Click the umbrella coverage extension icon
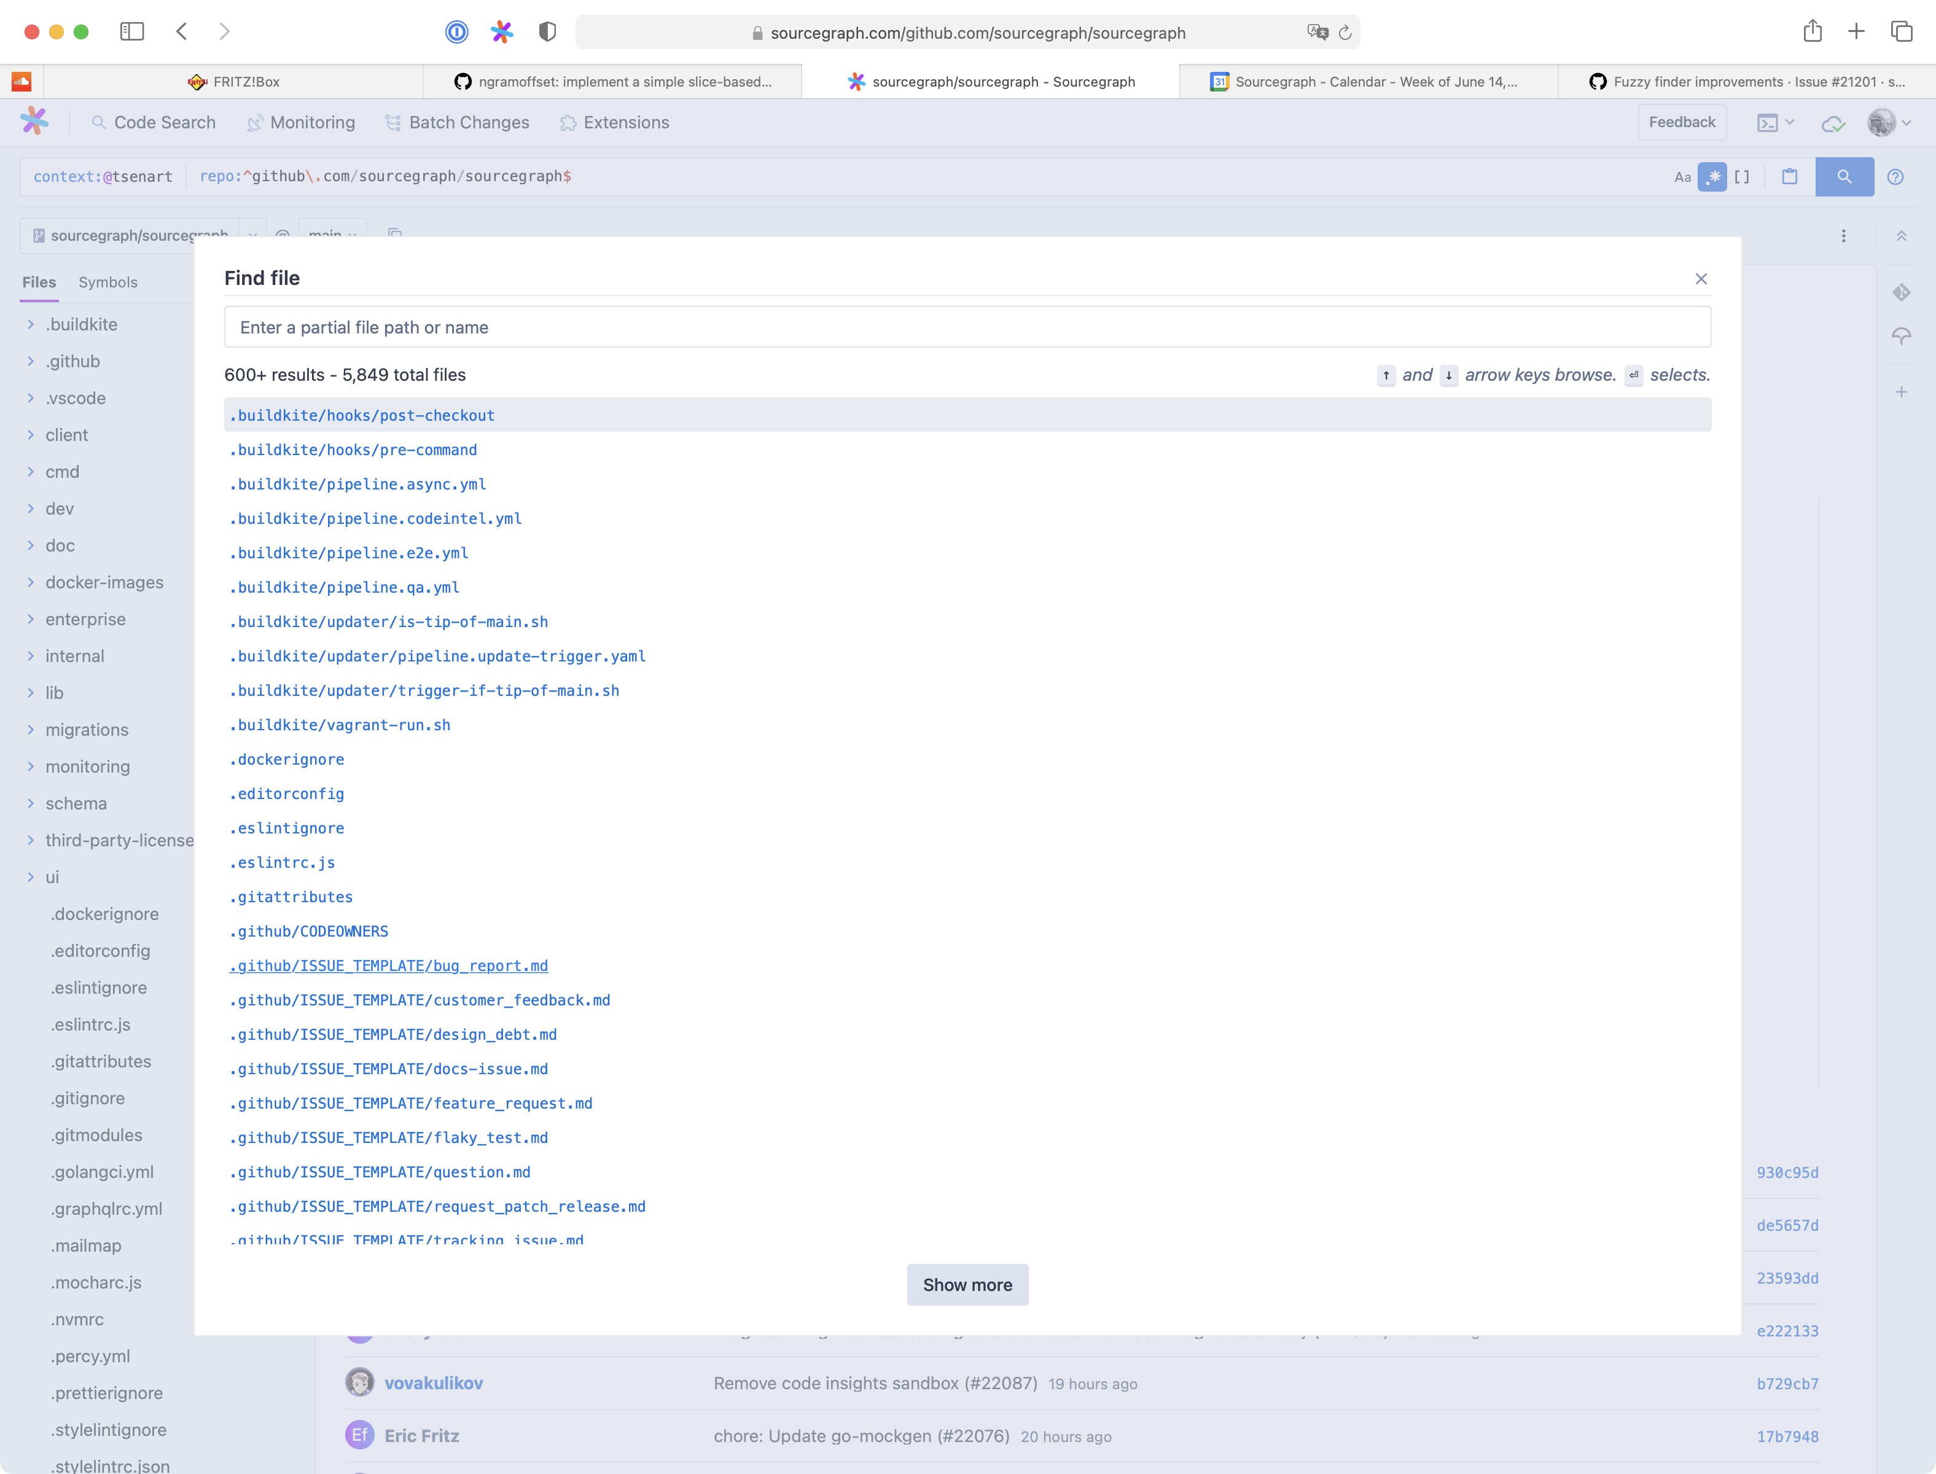 click(x=1901, y=336)
